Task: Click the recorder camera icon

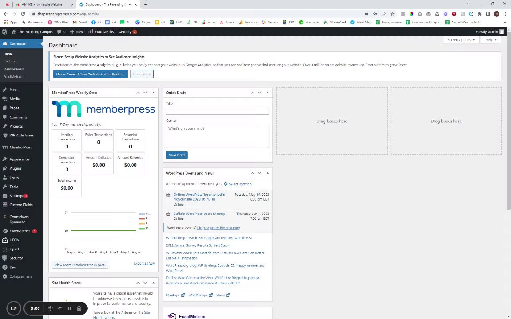Action: point(14,308)
